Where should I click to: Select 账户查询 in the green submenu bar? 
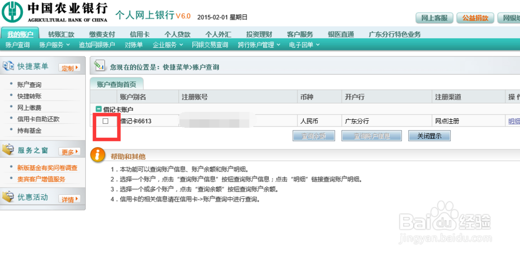pos(18,45)
